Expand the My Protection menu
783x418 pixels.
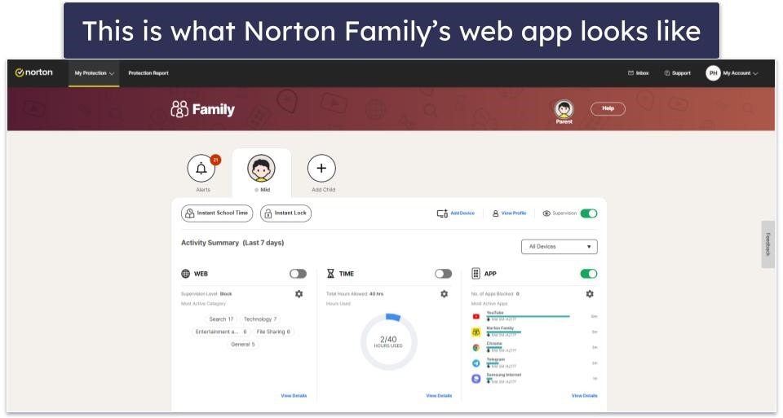click(94, 73)
